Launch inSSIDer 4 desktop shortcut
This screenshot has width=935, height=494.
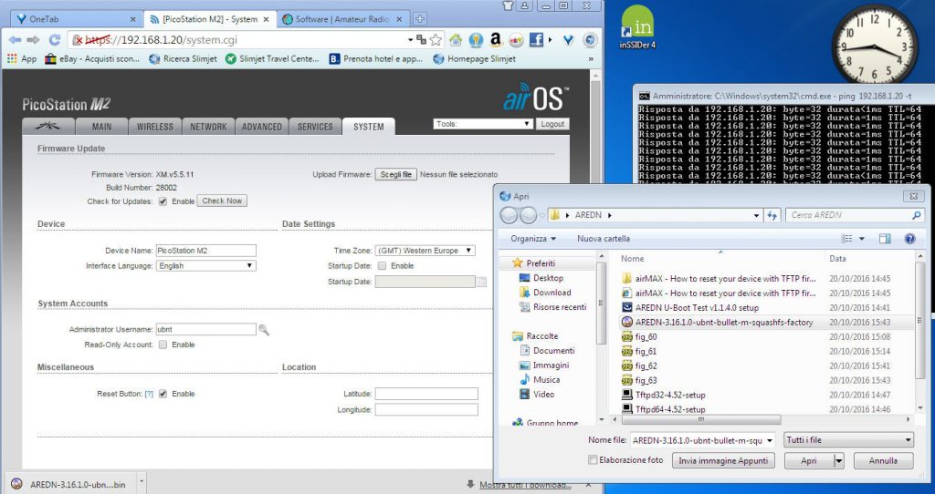(x=636, y=27)
